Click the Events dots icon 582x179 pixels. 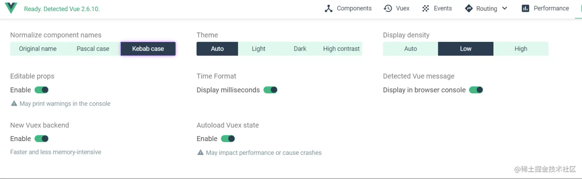[x=426, y=8]
